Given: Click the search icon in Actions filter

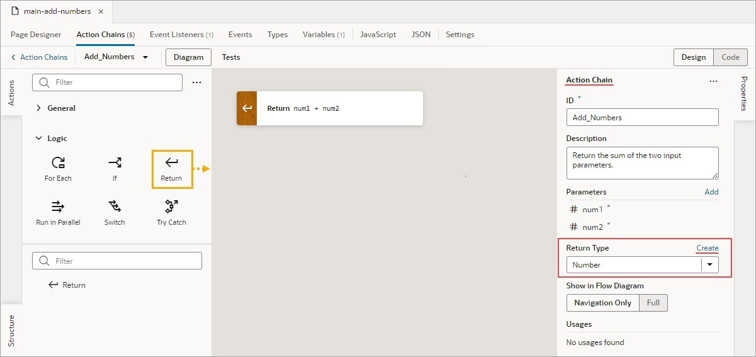Looking at the screenshot, I should 44,82.
